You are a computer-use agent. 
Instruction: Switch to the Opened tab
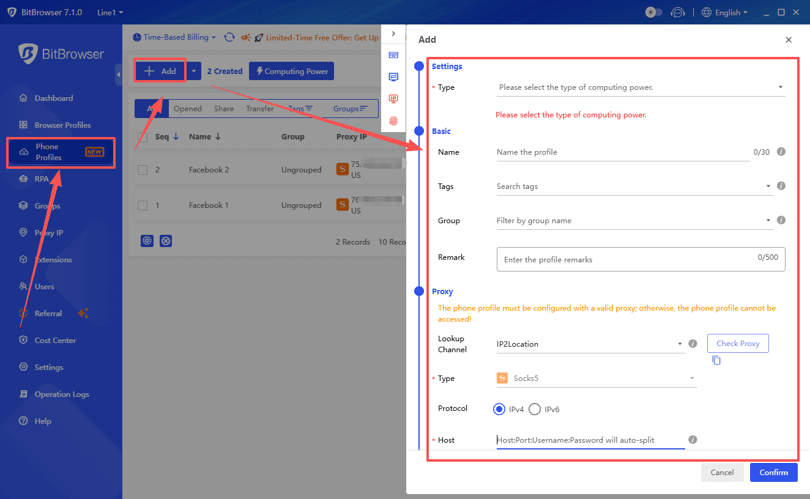[x=187, y=108]
